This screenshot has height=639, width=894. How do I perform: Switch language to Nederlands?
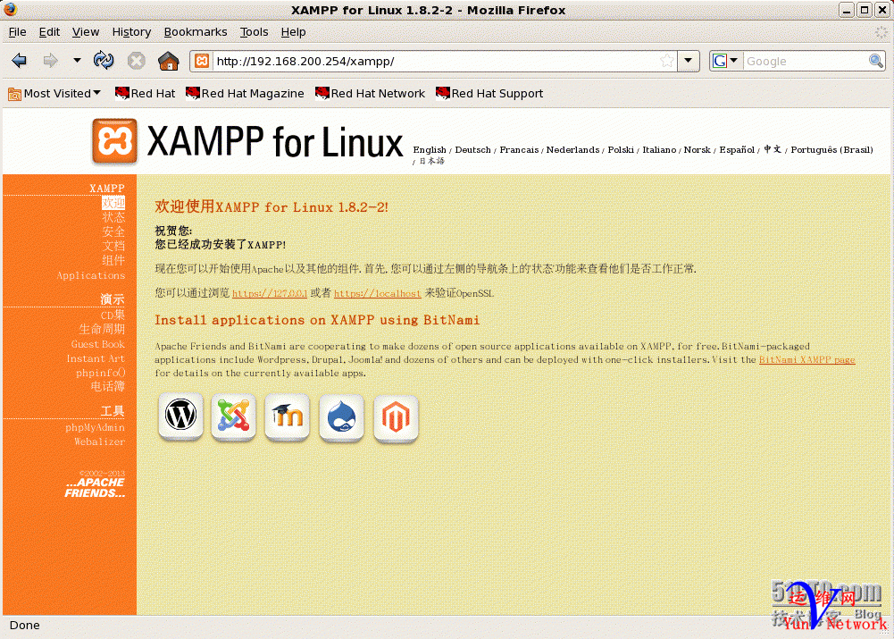(x=572, y=149)
